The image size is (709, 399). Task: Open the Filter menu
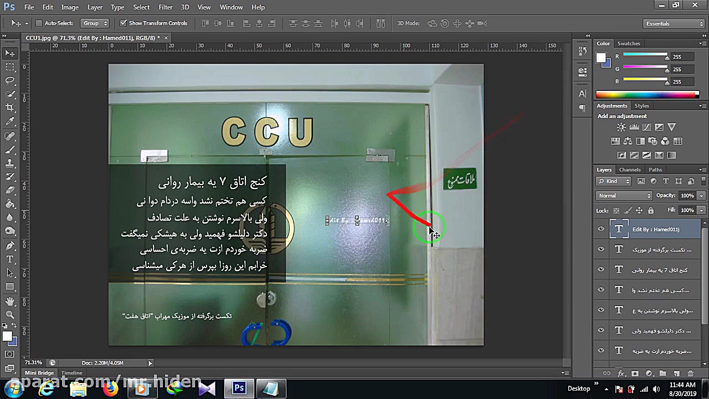166,7
